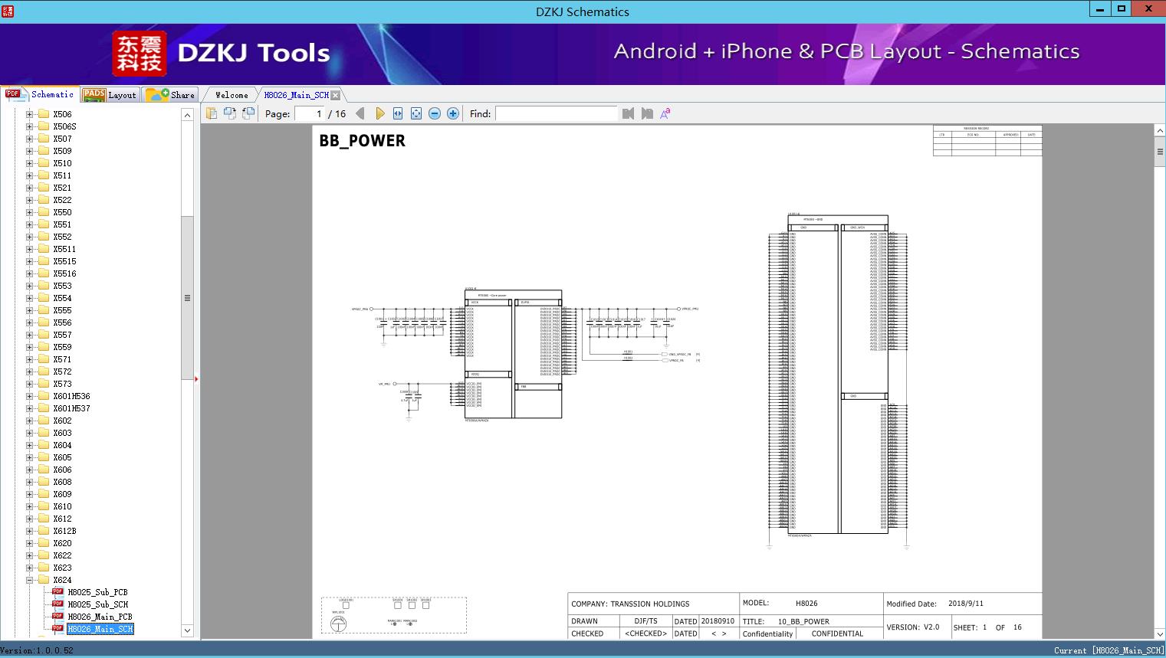Switch to the Schematic tab
Viewport: 1166px width, 658px height.
pyautogui.click(x=40, y=94)
